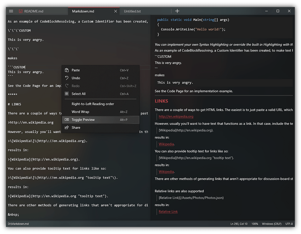Click the Redo arrow icon
This screenshot has width=301, height=234.
click(x=67, y=86)
